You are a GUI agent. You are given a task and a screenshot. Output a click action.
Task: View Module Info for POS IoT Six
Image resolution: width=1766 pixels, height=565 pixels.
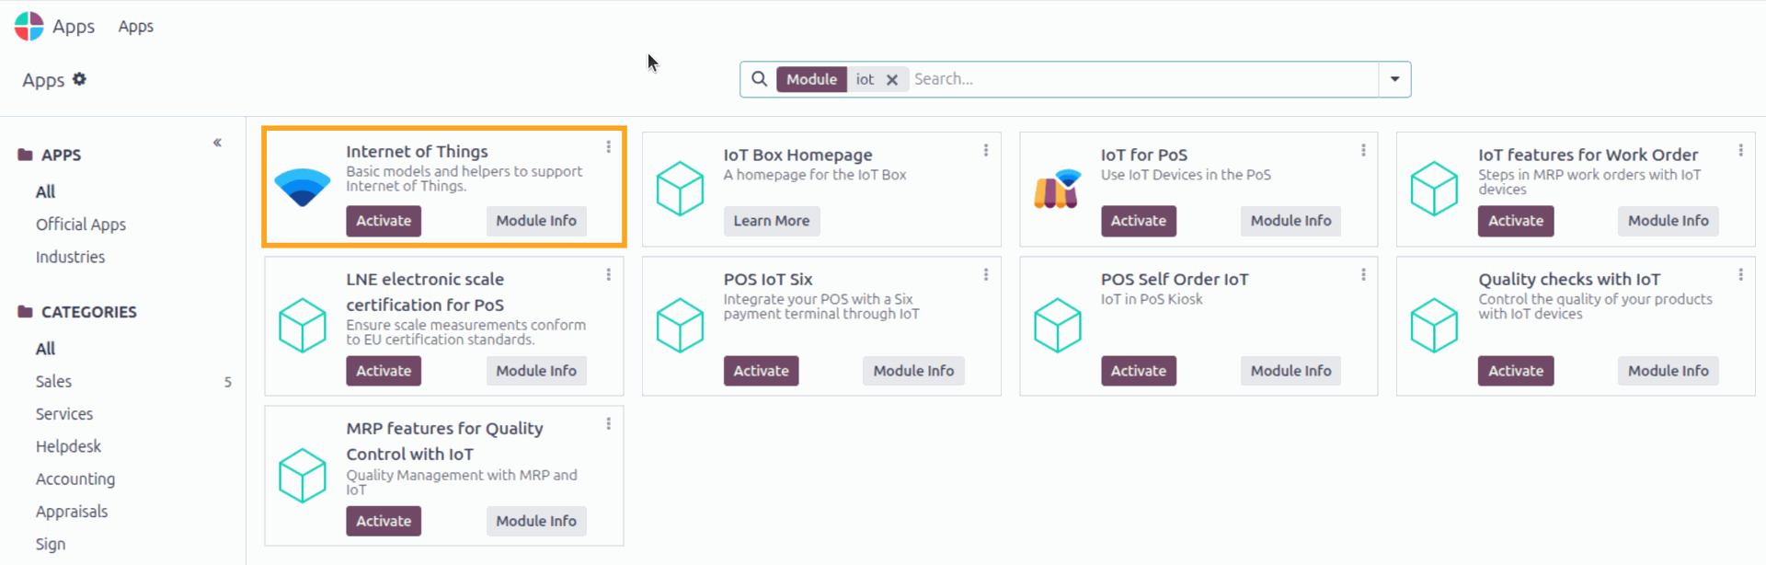913,371
